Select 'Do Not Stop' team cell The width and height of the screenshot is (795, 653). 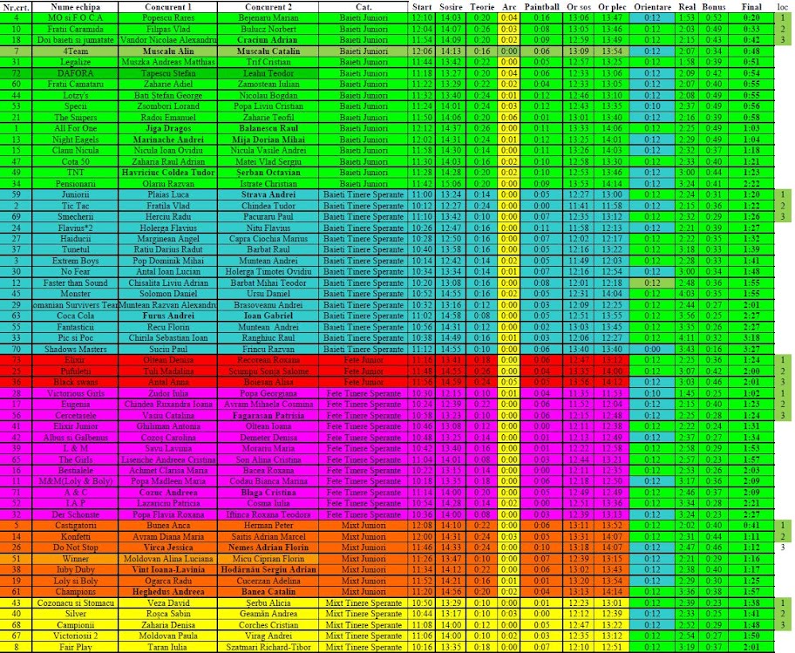[x=75, y=548]
